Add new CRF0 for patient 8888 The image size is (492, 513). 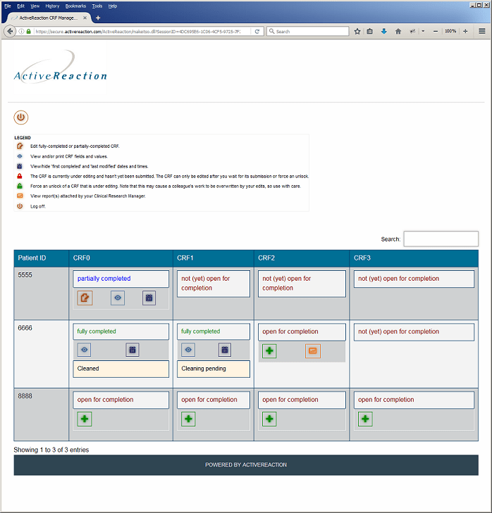(x=85, y=419)
